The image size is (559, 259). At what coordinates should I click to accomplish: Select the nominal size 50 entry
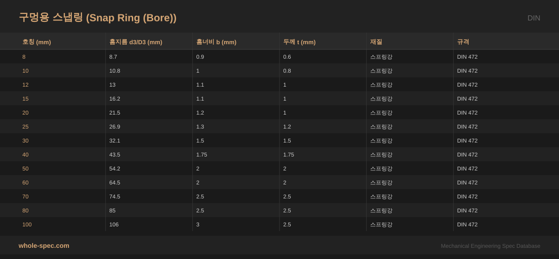[x=25, y=169]
